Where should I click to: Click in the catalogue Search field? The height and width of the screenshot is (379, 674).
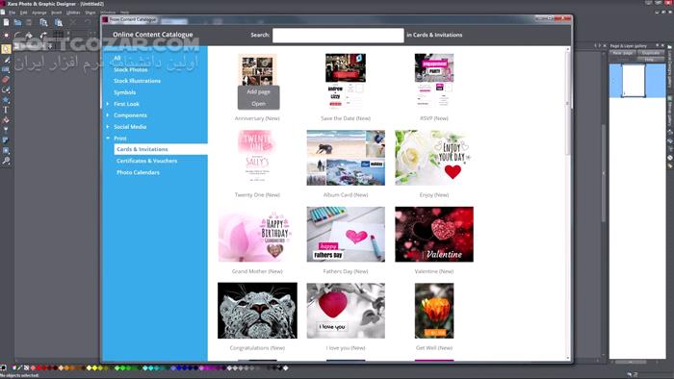click(338, 36)
